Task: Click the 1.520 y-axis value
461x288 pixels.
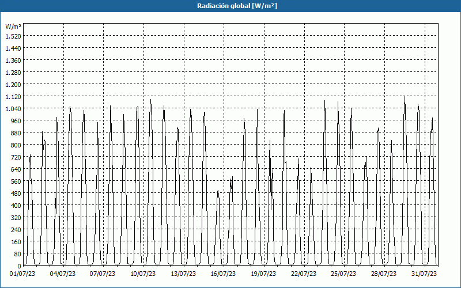Action: [x=13, y=36]
